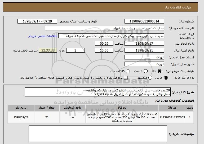Viewport: 204px width, 144px height.
Task: Click the buyer organization name field
Action: click(x=105, y=28)
